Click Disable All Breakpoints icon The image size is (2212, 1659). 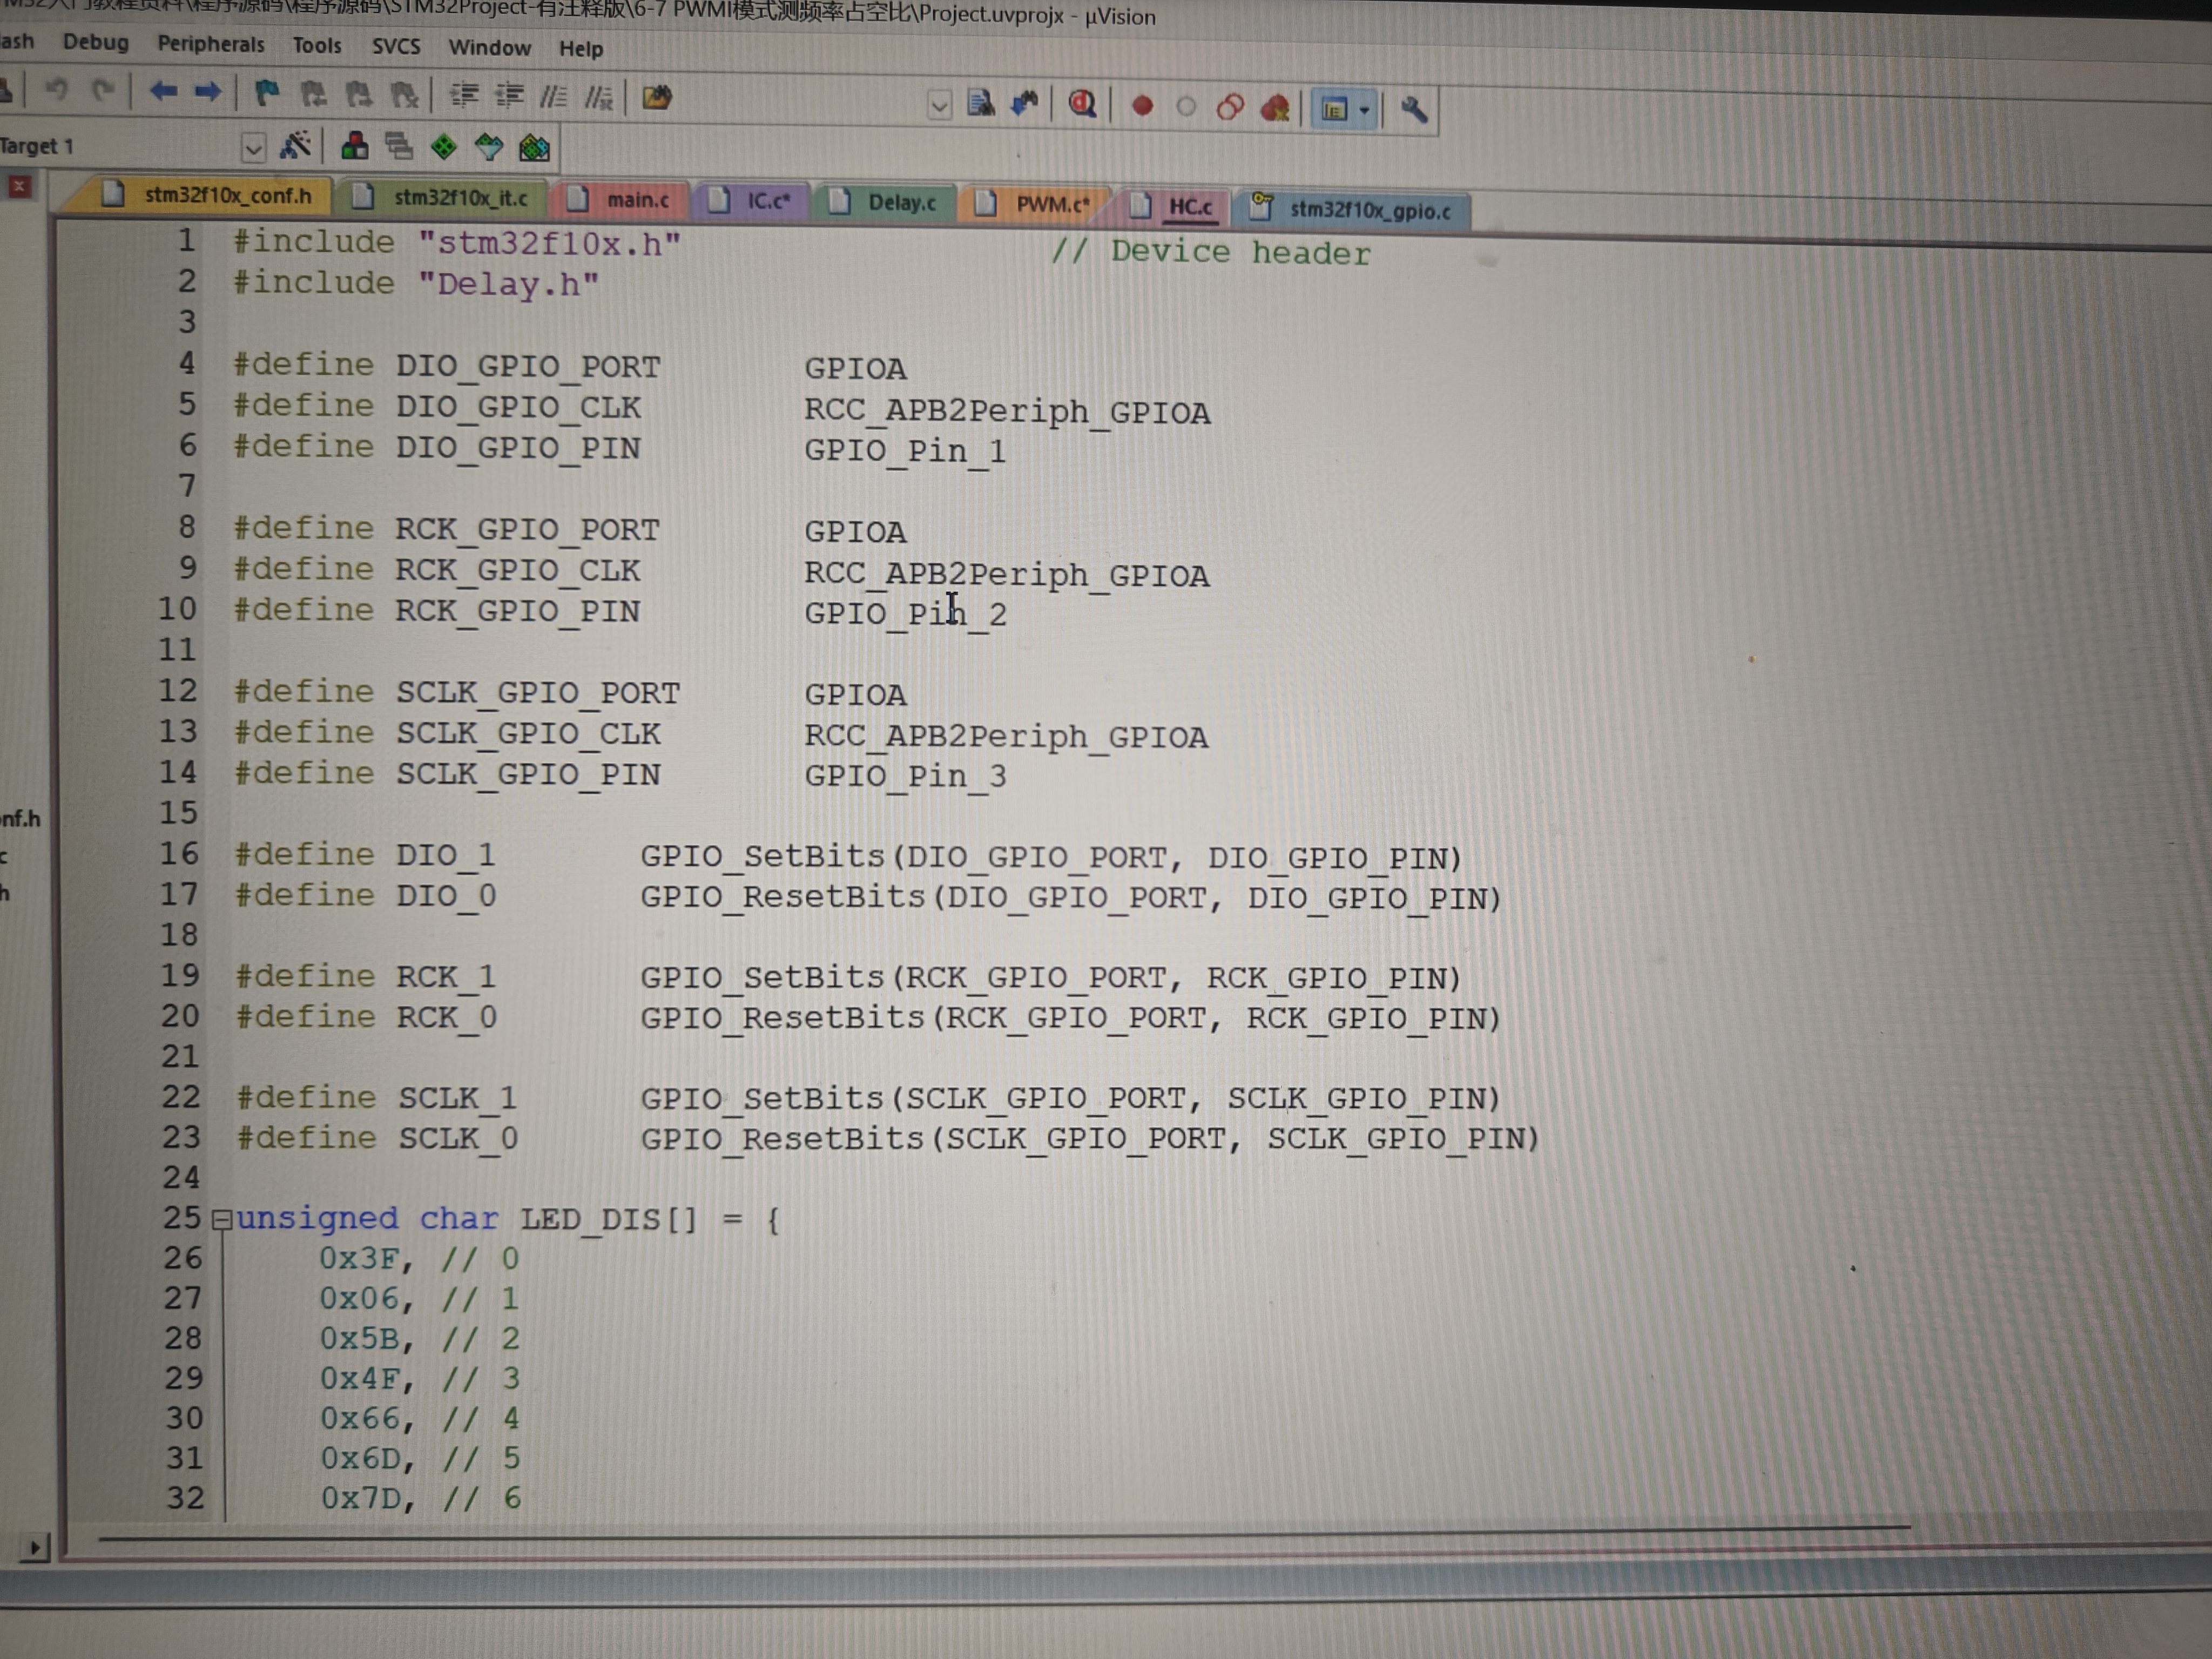tap(1230, 107)
